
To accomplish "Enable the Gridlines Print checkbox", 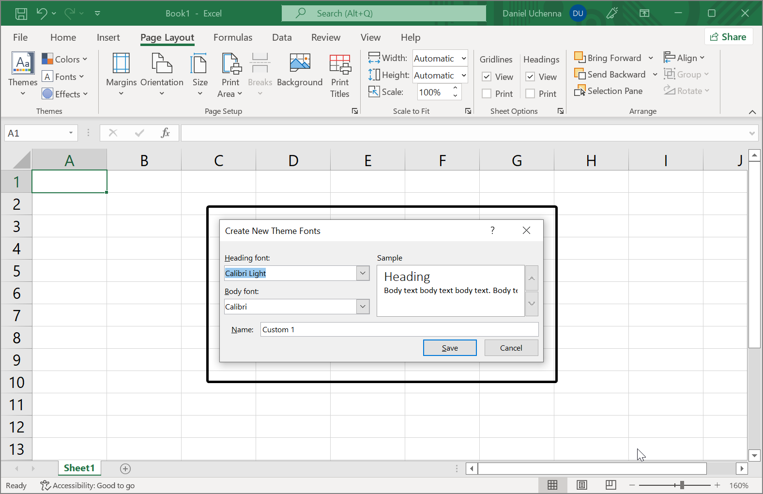I will [487, 94].
